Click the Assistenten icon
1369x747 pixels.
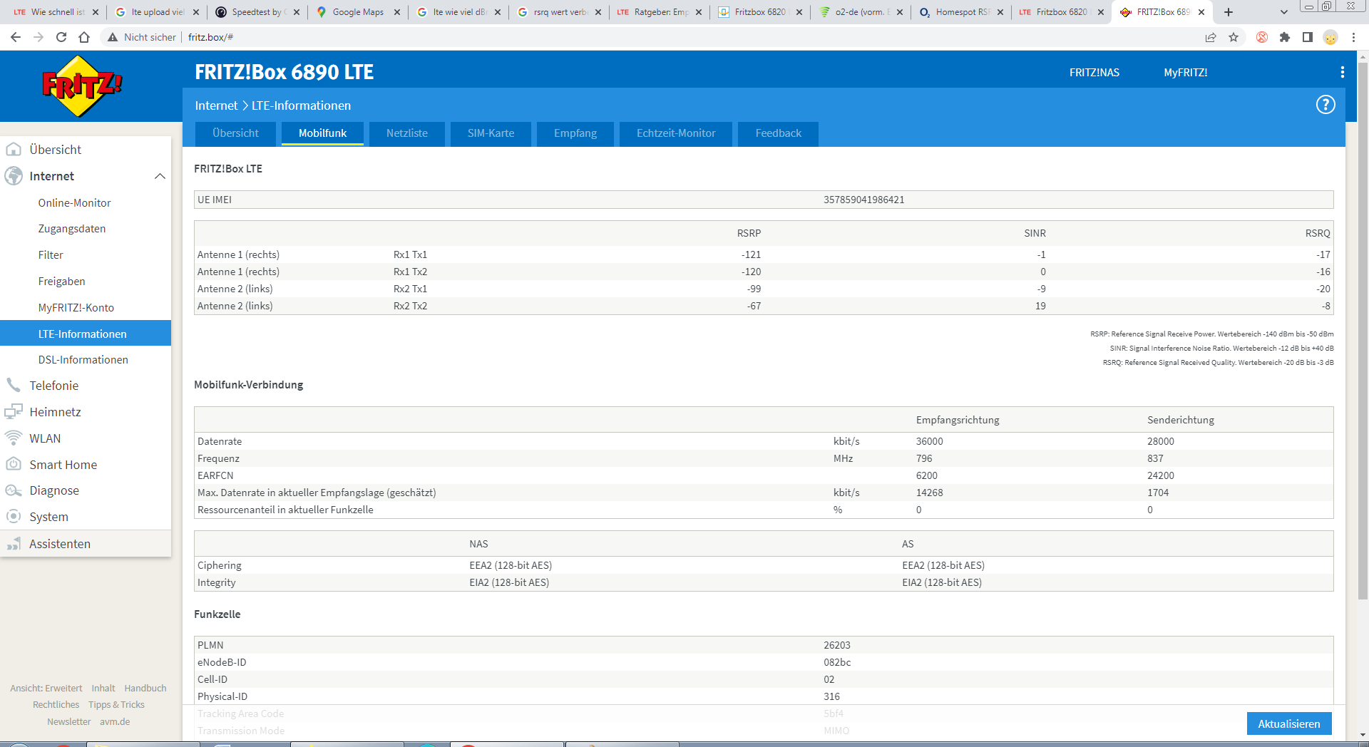click(14, 544)
